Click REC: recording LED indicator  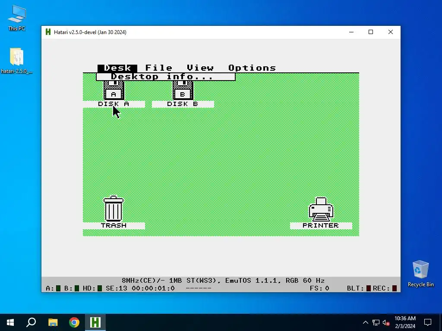(x=395, y=288)
